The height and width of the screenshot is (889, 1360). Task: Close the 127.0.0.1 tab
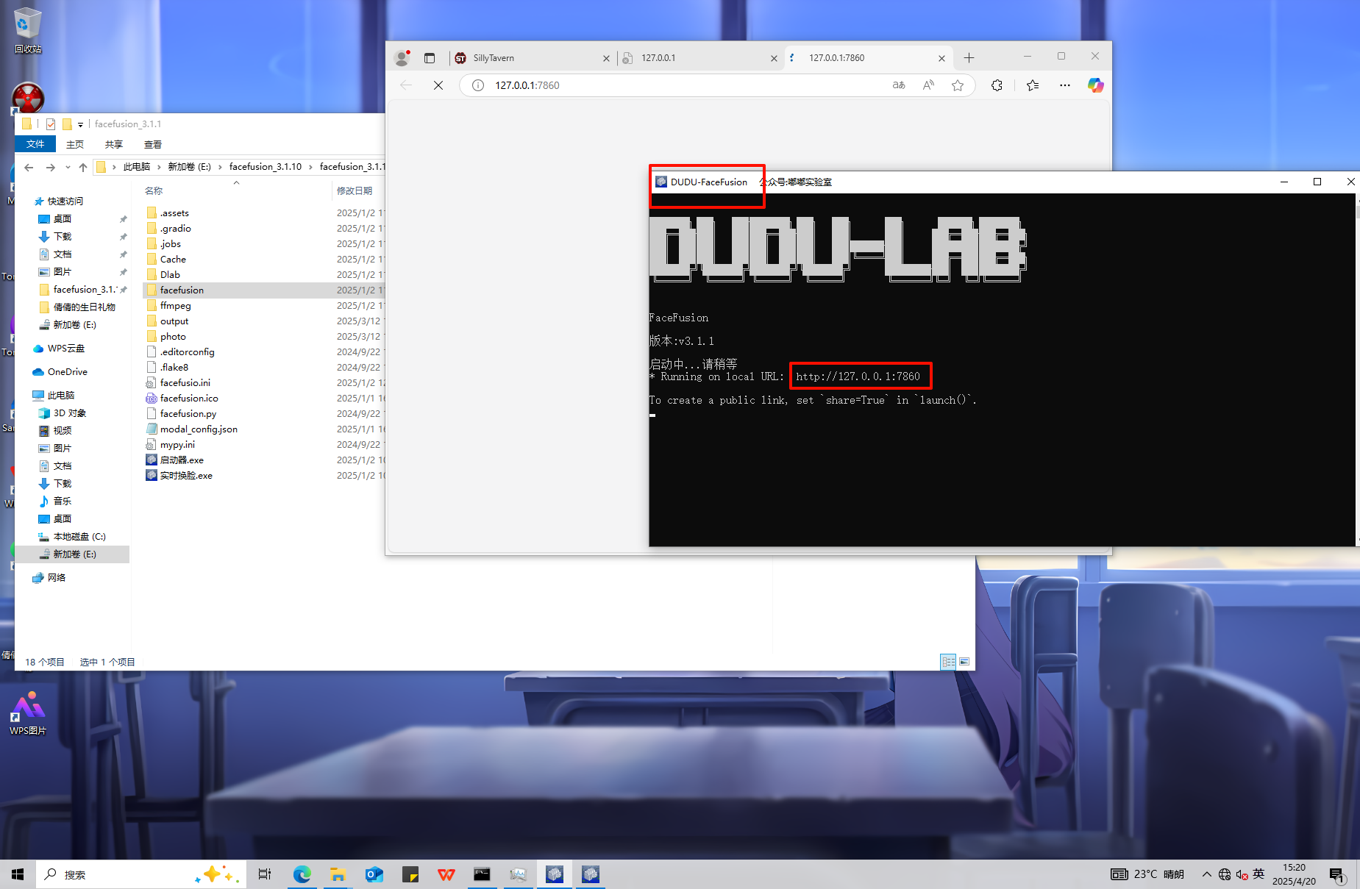coord(774,58)
